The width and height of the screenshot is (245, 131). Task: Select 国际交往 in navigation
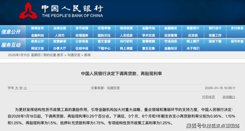(x=104, y=35)
